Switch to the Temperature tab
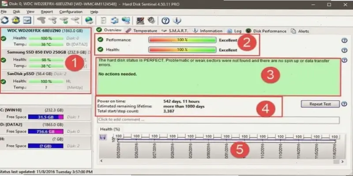353x176 pixels. pos(141,31)
